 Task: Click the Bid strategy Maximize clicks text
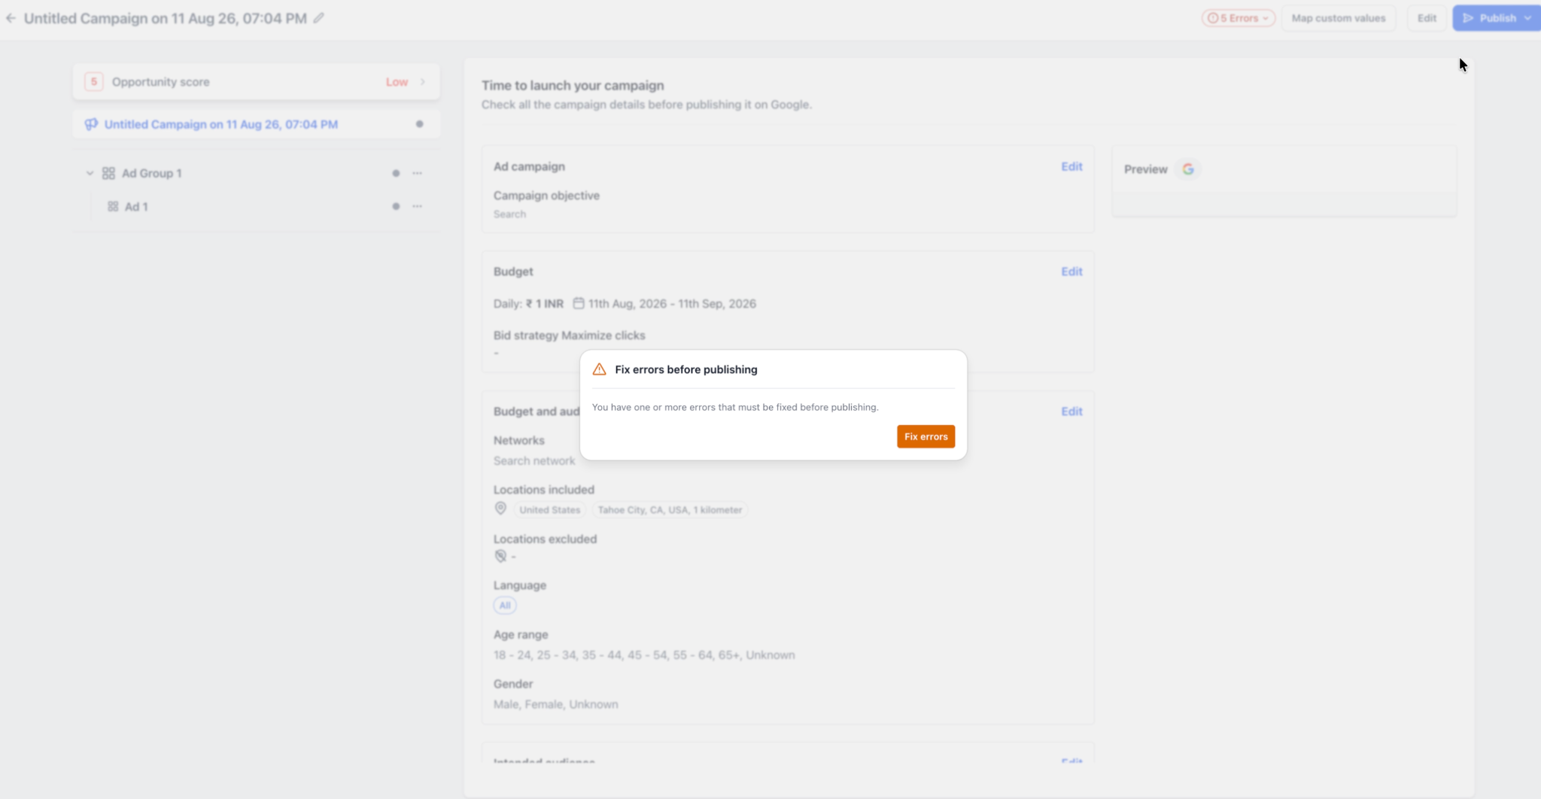tap(569, 336)
